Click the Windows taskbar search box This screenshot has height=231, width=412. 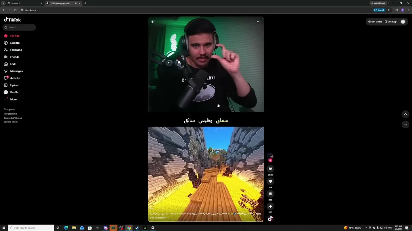31,228
